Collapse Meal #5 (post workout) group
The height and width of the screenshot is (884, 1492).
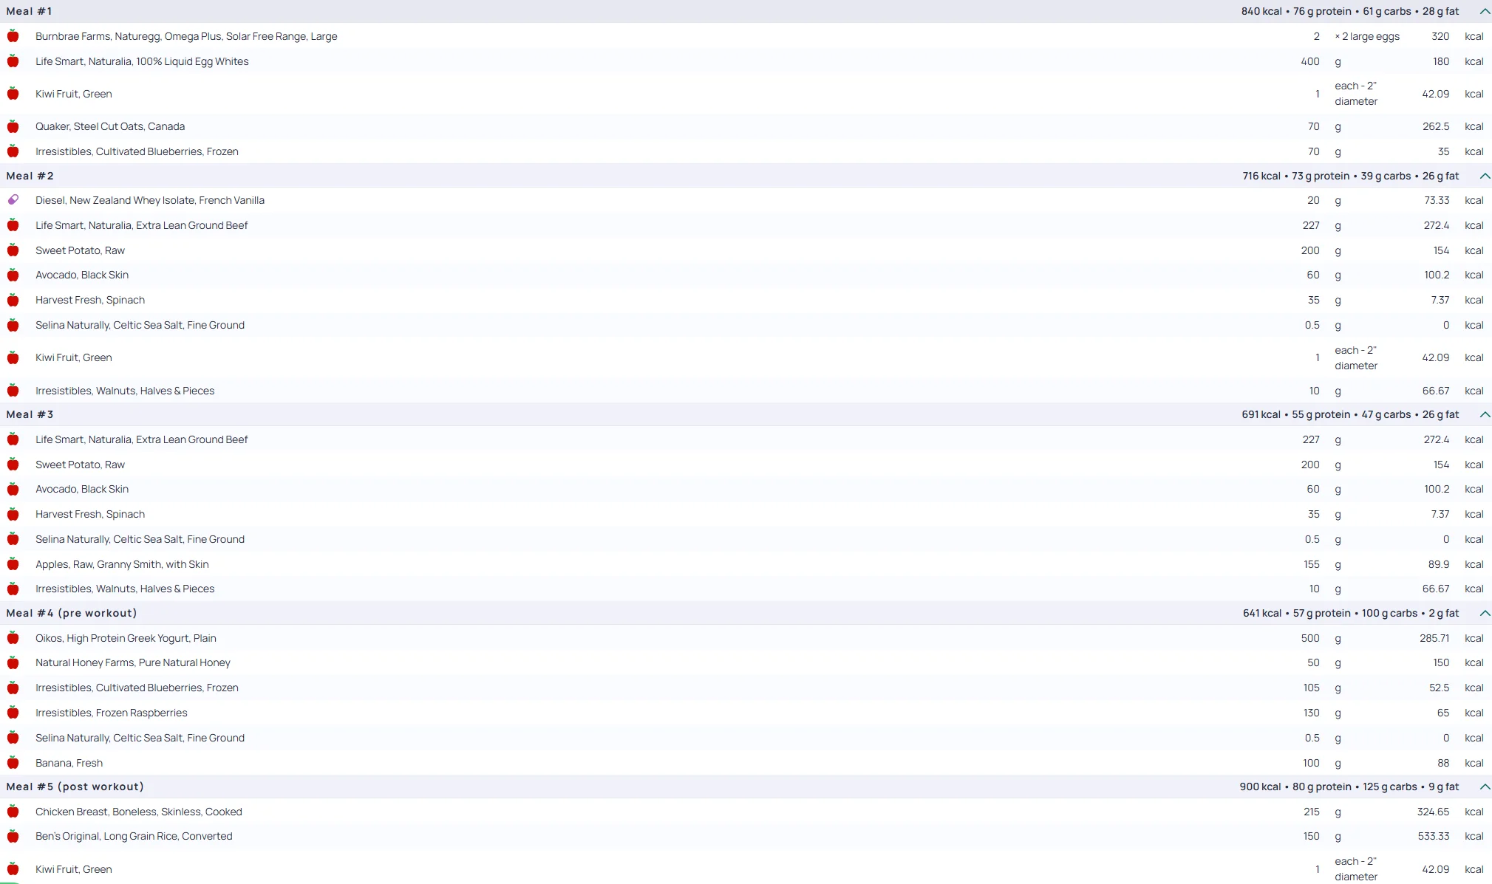1485,787
